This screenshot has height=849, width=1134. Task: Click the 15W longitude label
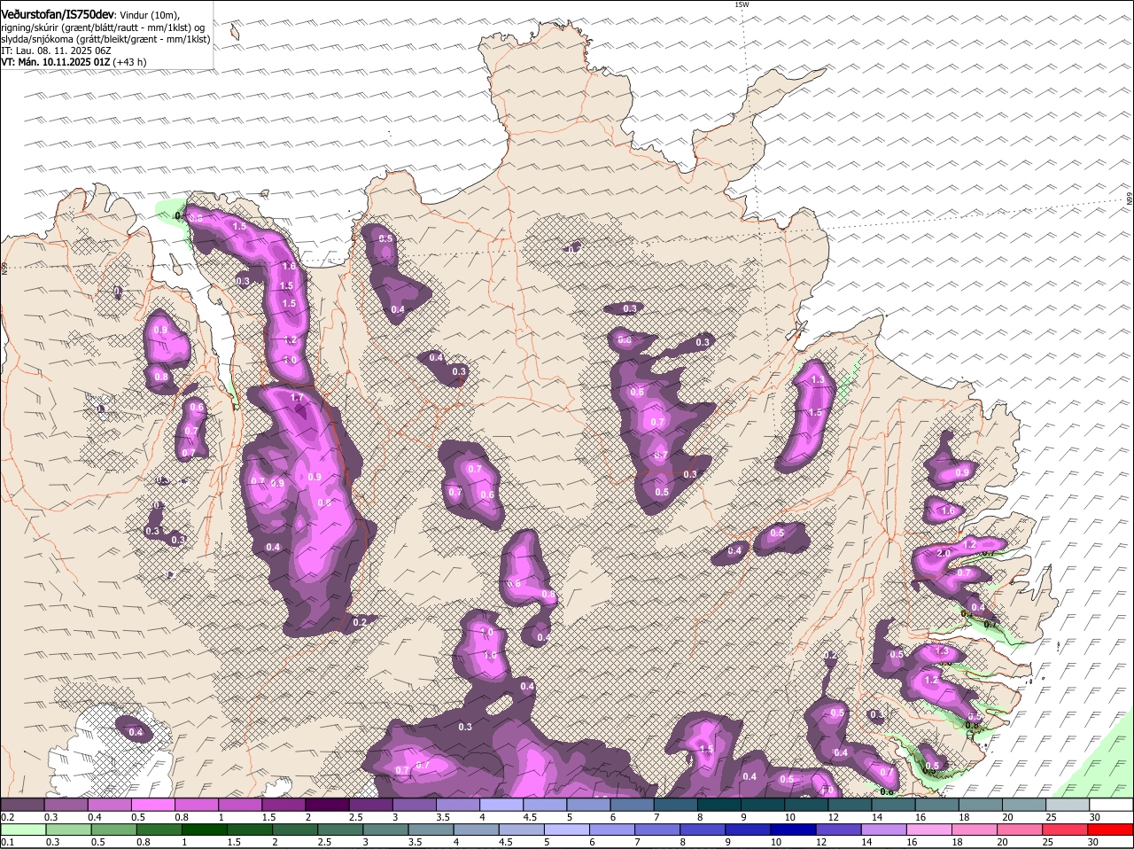tap(742, 4)
